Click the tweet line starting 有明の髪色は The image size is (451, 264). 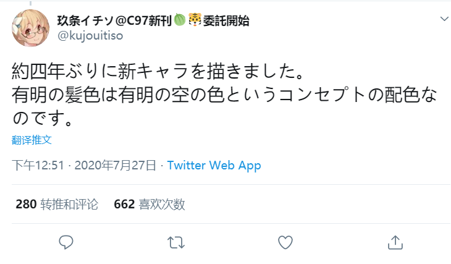tap(224, 95)
